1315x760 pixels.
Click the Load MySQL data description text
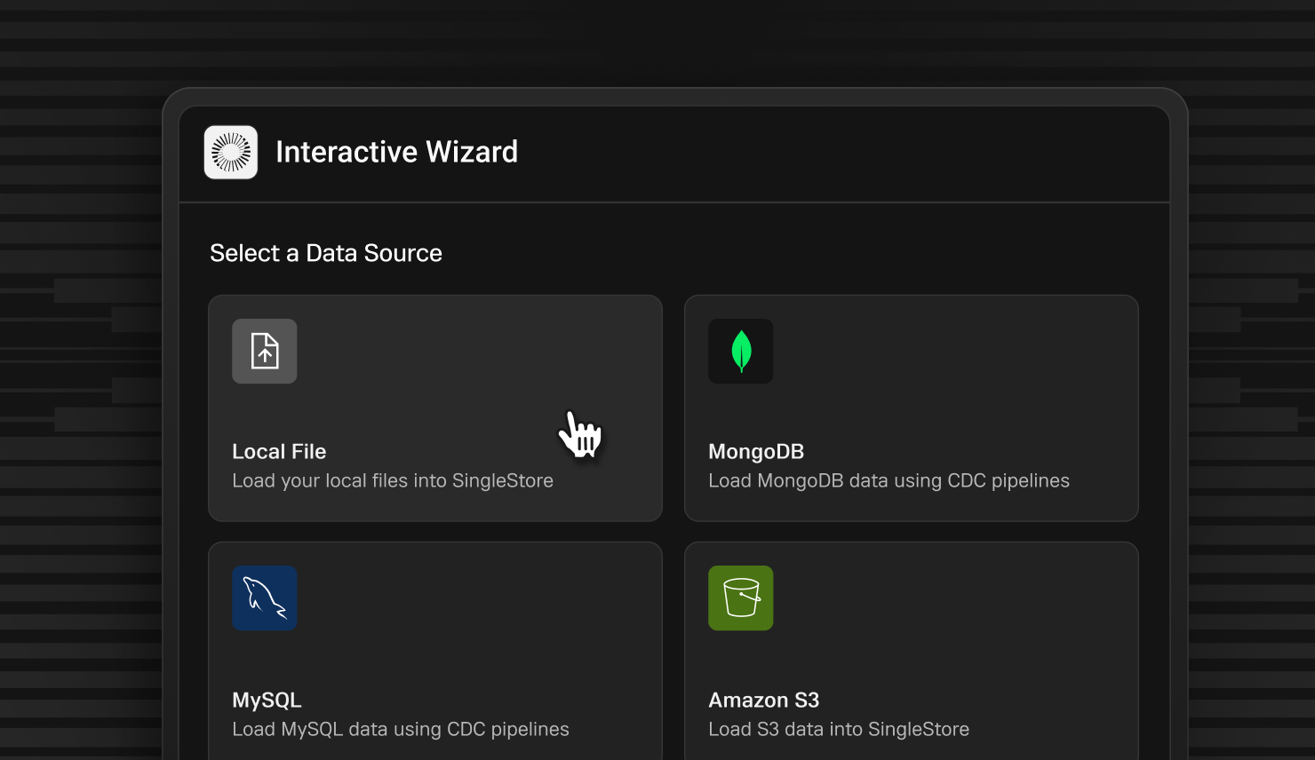pyautogui.click(x=400, y=729)
